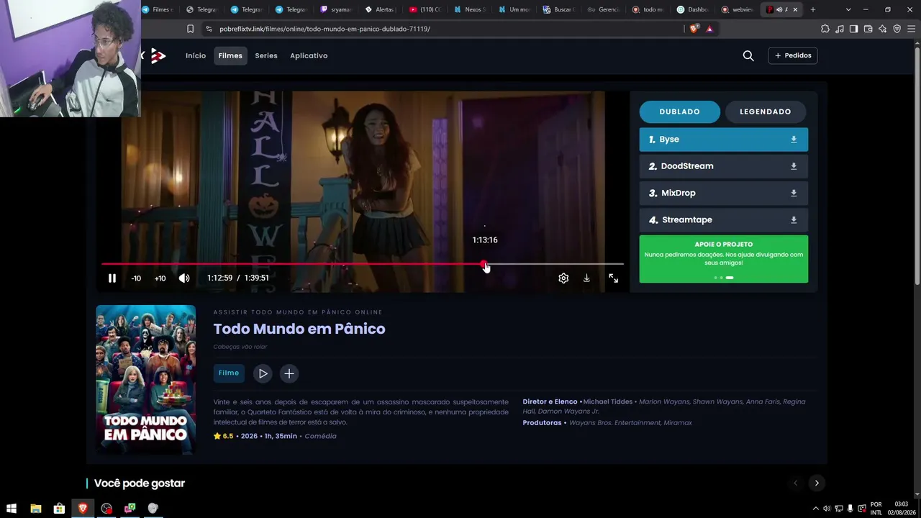Click the download icon for DoodStream
Viewport: 921px width, 518px height.
click(794, 166)
